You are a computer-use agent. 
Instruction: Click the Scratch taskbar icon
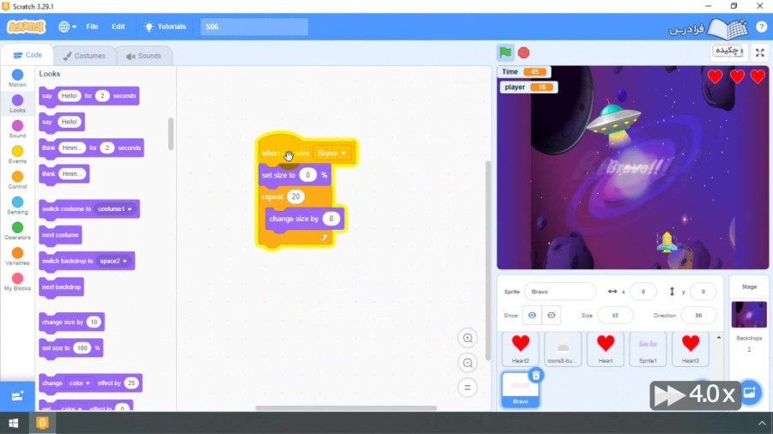click(42, 423)
